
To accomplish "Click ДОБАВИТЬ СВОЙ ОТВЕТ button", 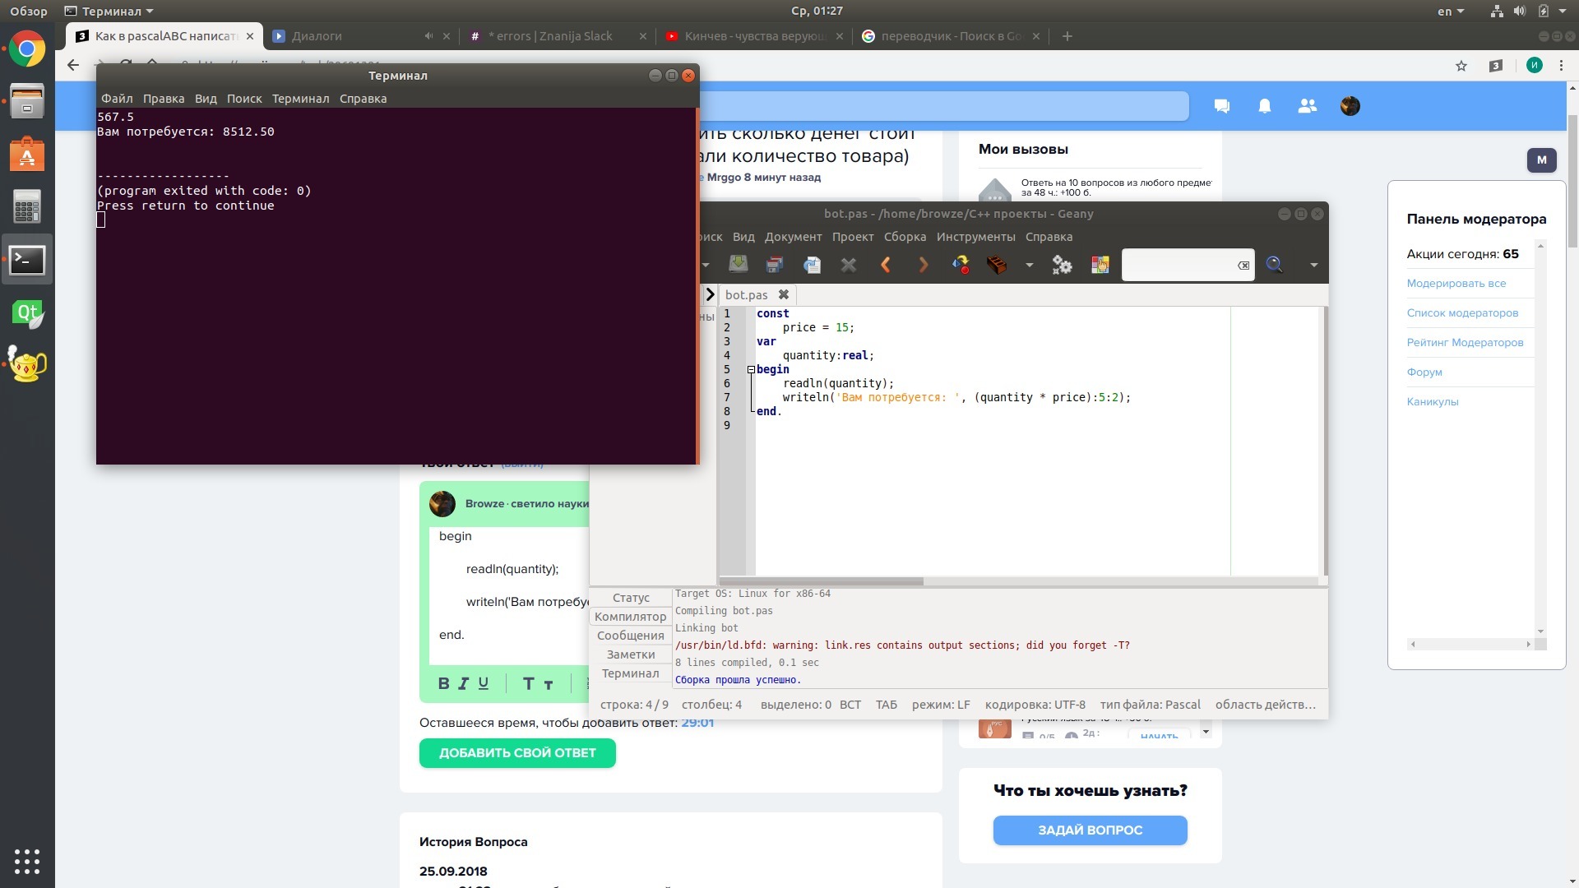I will 517,753.
